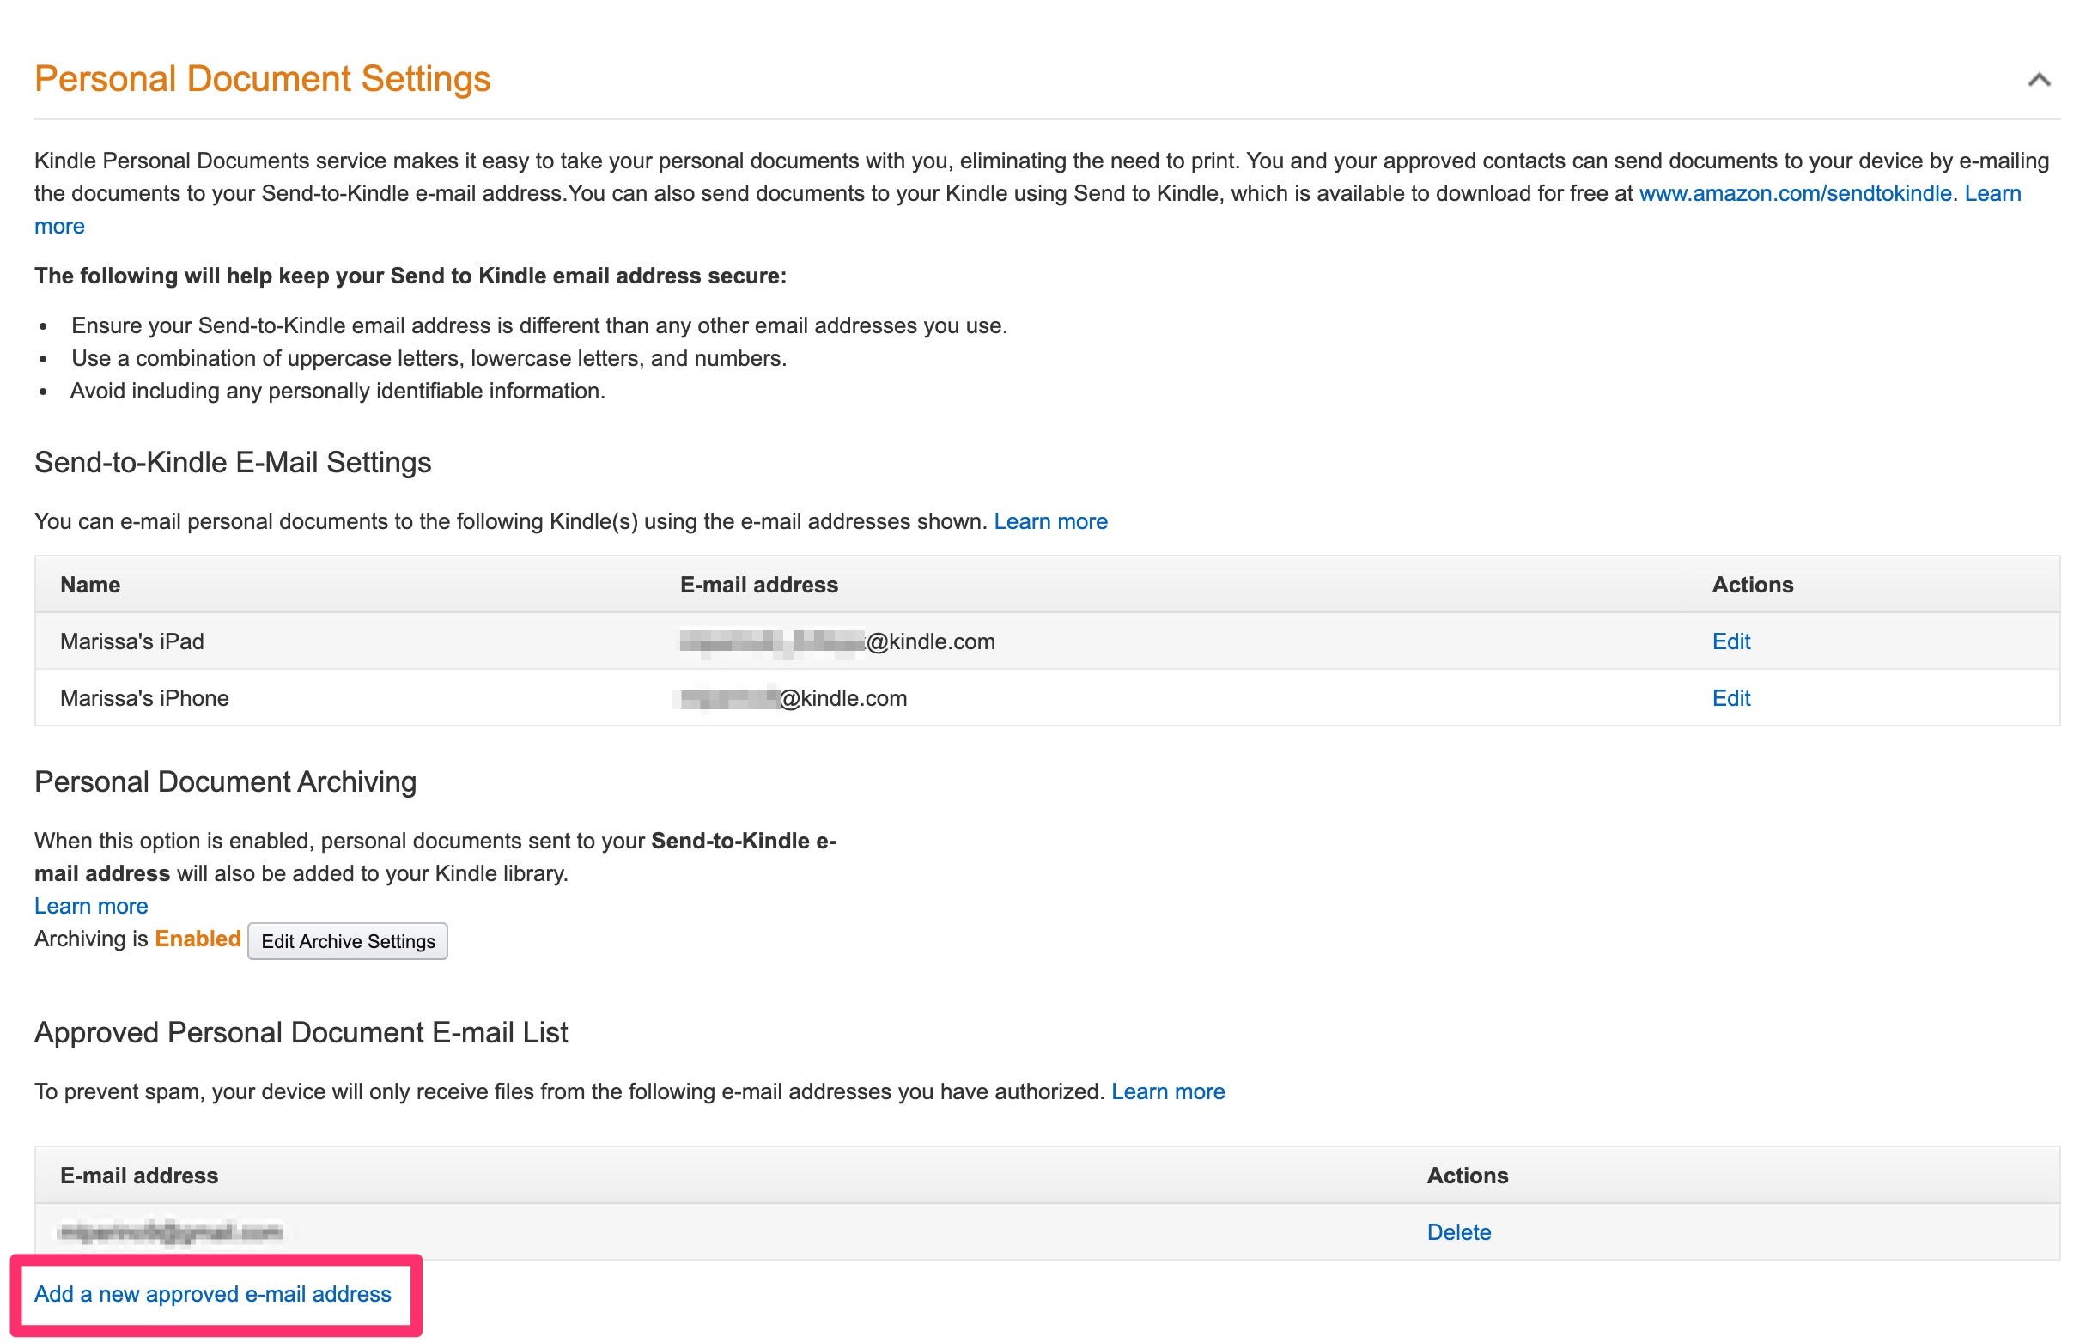The width and height of the screenshot is (2092, 1343).
Task: Click the Approved Personal Document E-mail List heading
Action: 300,1032
